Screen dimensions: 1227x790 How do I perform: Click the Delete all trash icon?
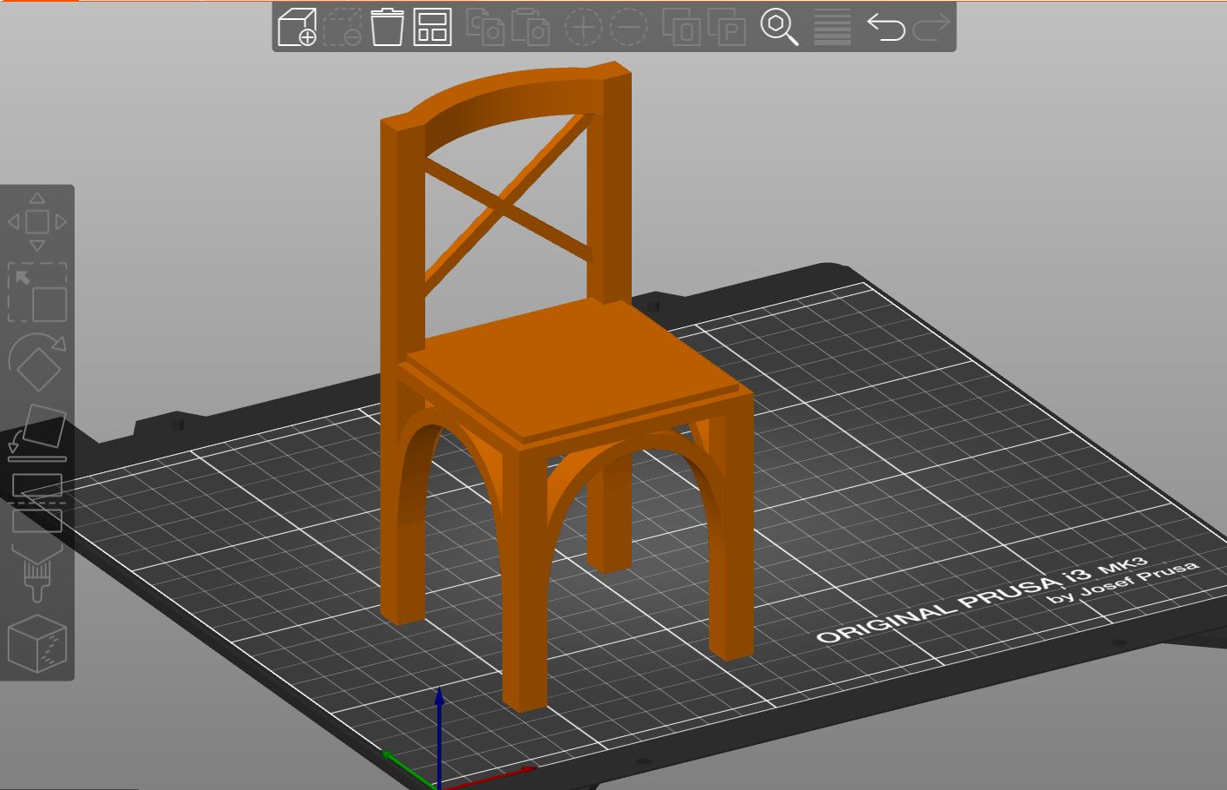[x=387, y=27]
